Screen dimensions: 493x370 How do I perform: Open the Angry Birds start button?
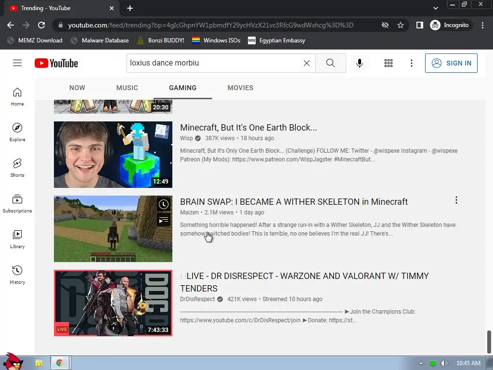(x=13, y=362)
